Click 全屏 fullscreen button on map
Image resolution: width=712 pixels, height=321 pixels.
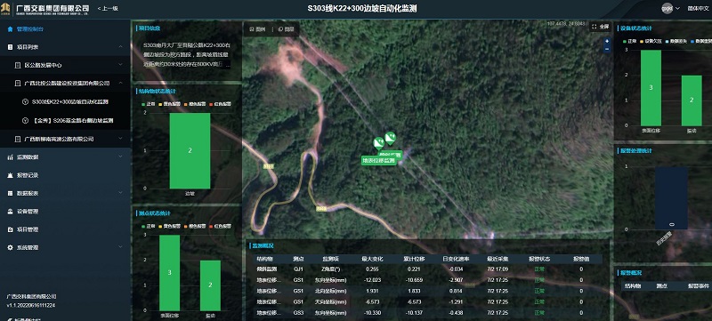tap(600, 27)
